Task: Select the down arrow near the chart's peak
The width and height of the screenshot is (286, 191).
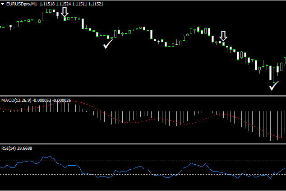Action: 65,12
